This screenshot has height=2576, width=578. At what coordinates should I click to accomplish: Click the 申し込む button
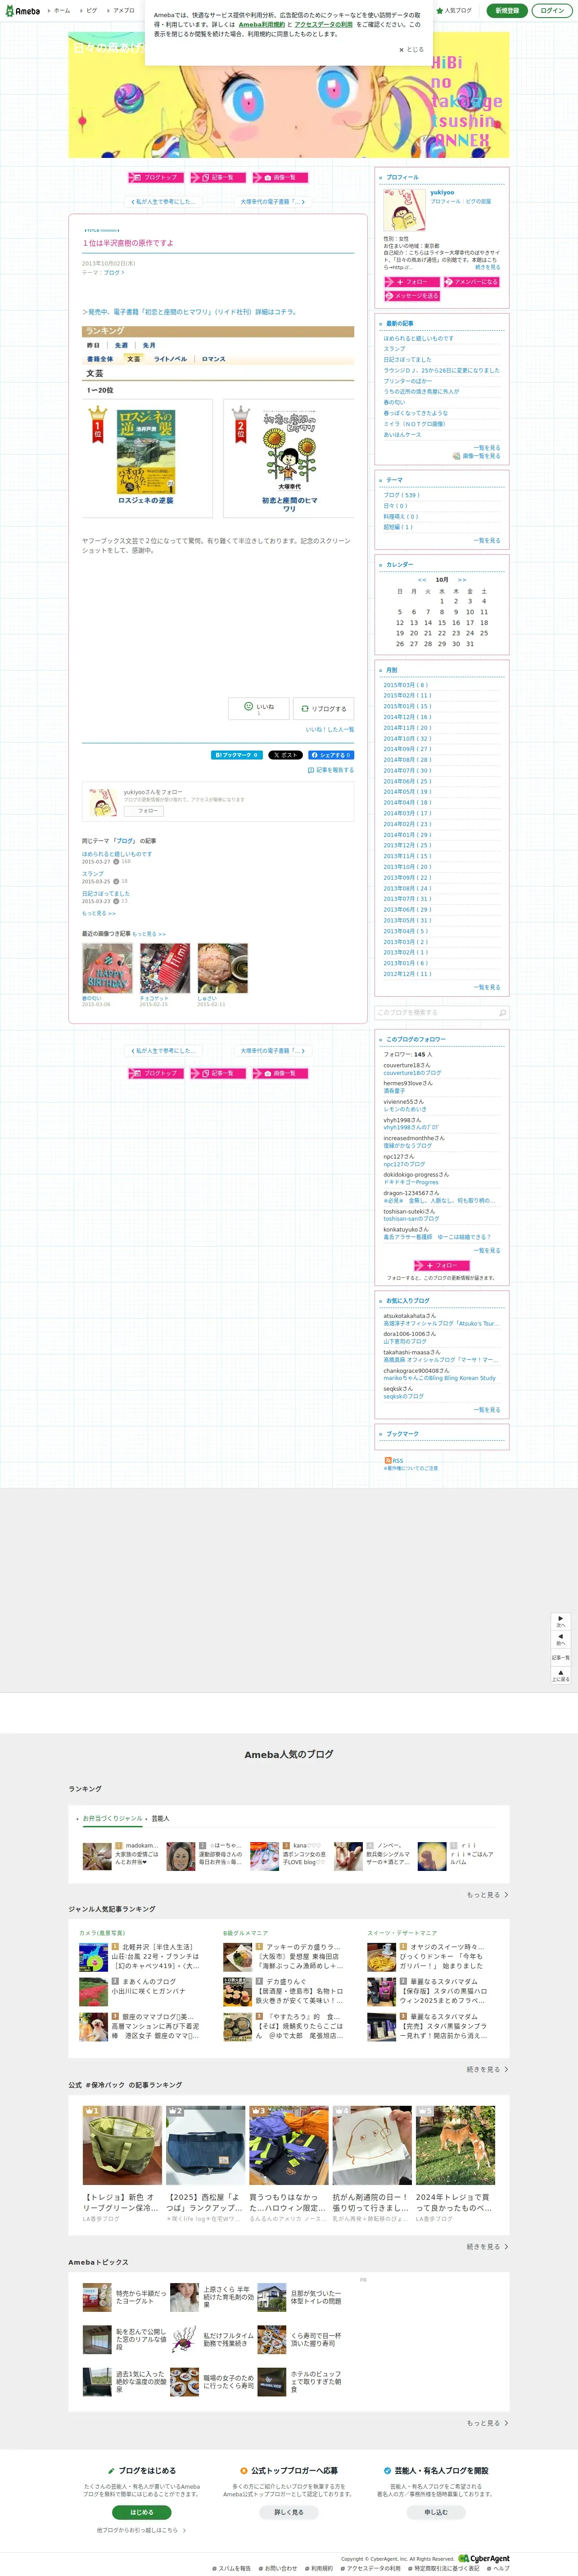tap(436, 2512)
